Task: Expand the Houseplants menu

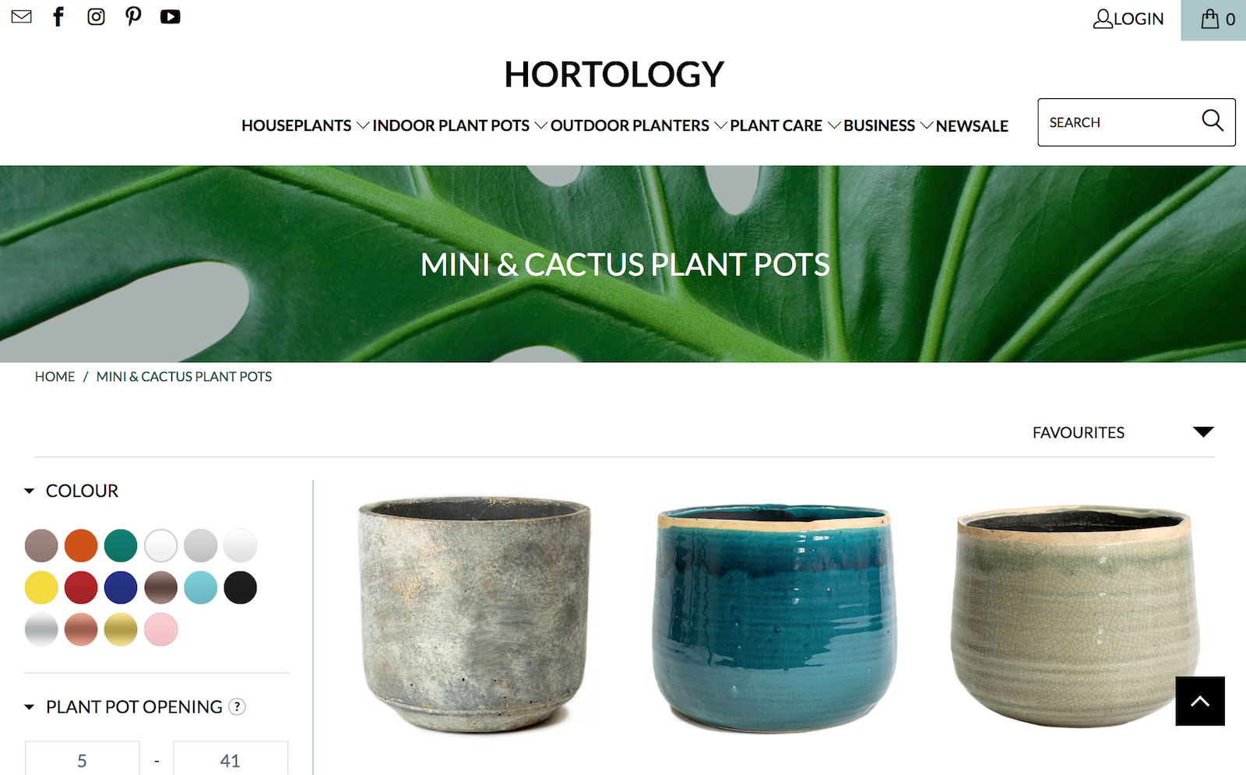Action: [304, 125]
